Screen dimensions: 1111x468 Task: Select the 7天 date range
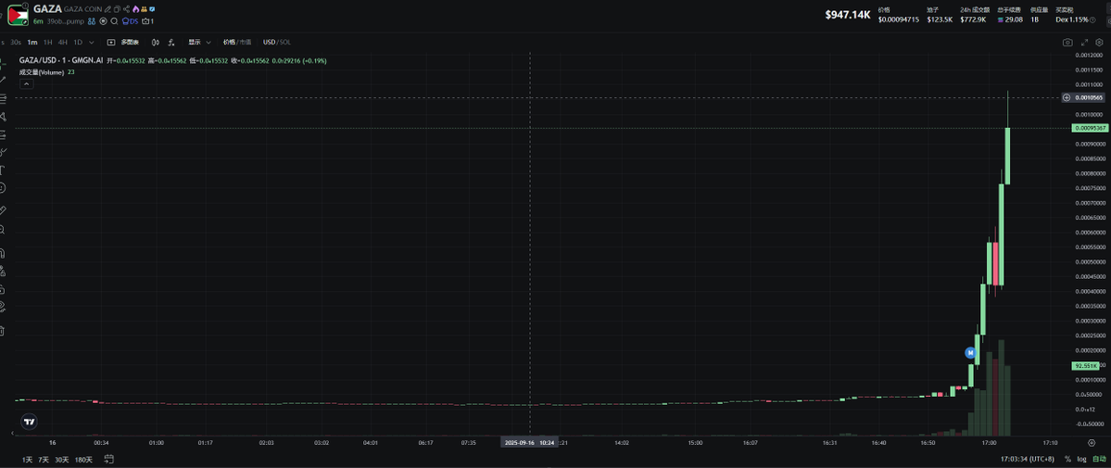44,460
